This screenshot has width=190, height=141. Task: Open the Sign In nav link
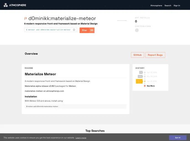[x=177, y=6]
